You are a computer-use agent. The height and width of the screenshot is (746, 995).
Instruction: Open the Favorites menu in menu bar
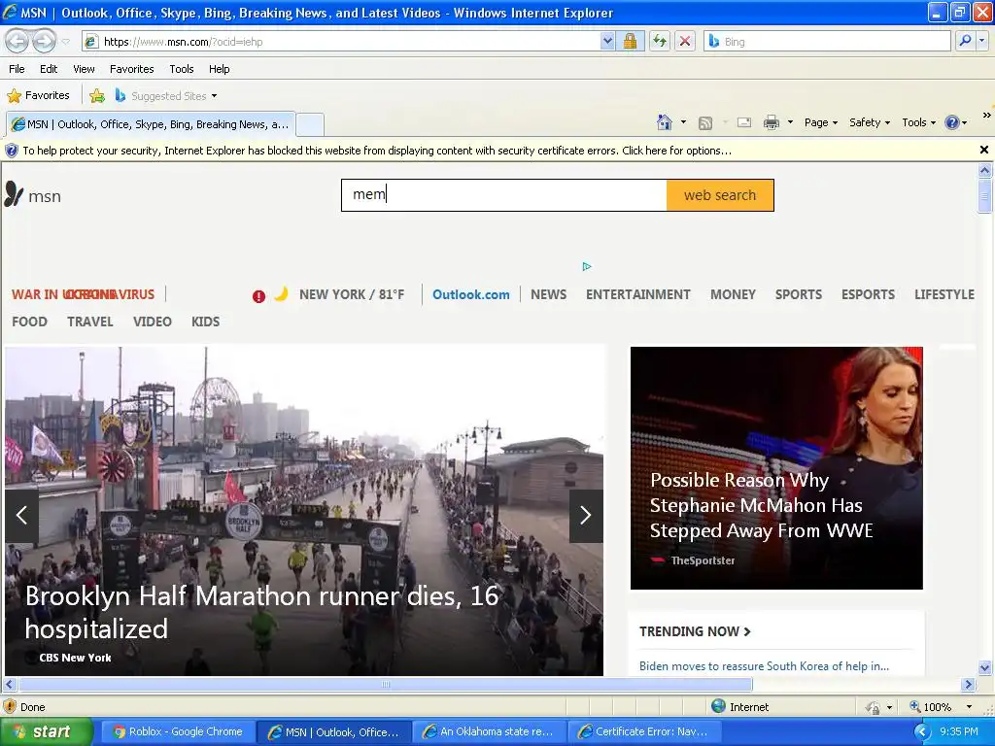(131, 69)
